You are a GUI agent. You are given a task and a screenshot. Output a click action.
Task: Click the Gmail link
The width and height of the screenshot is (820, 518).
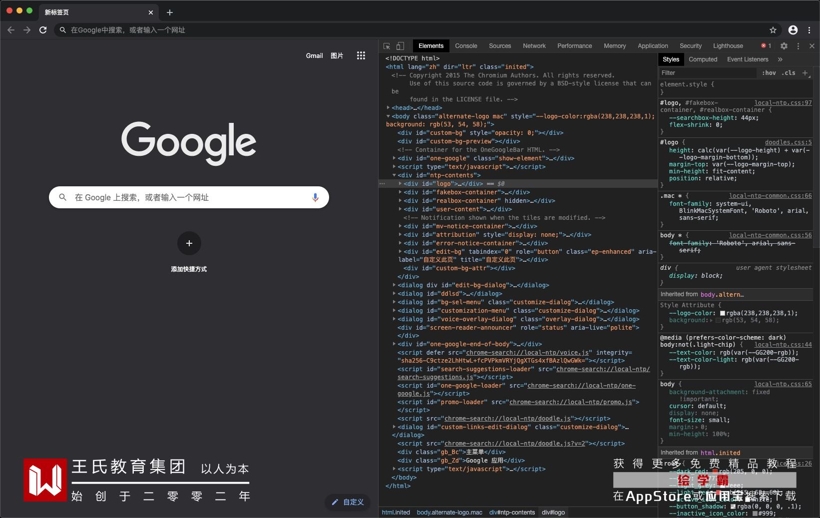point(315,55)
